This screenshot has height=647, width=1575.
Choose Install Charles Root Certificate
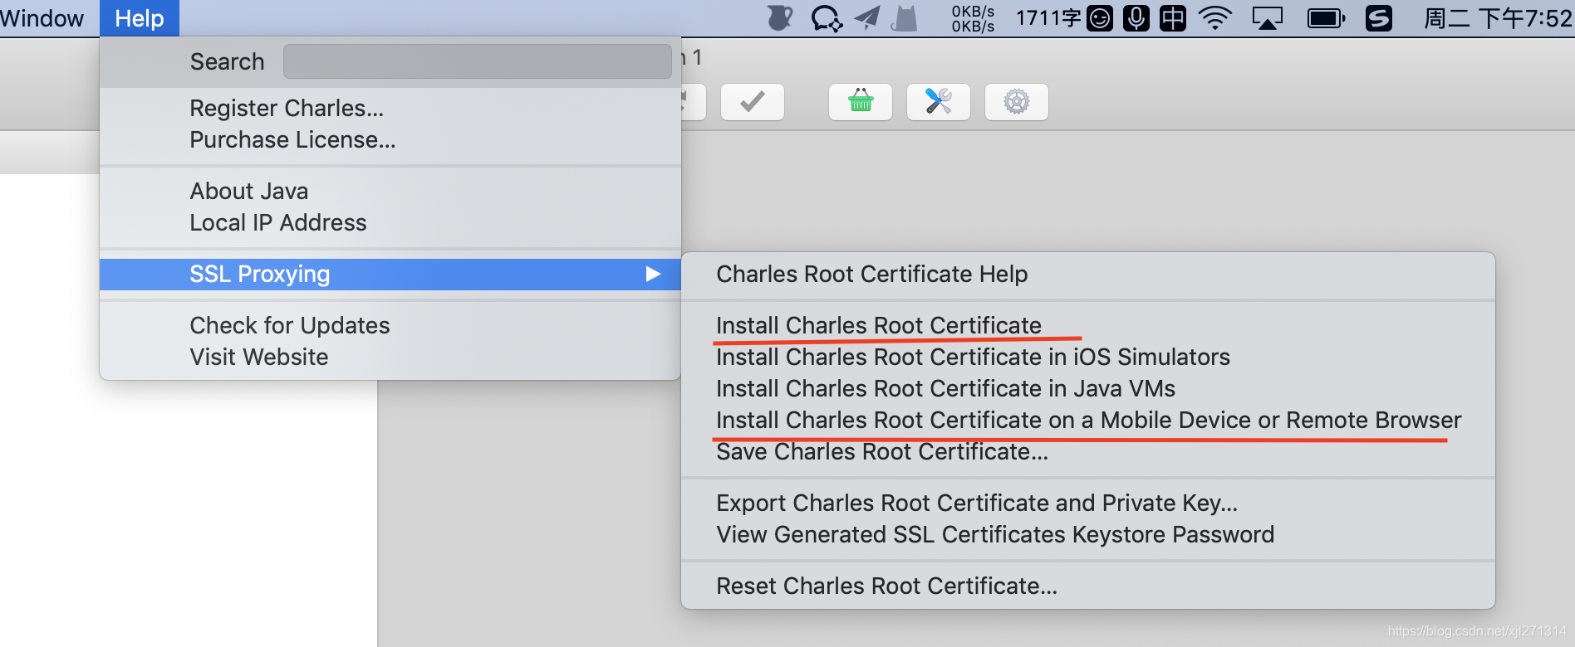pyautogui.click(x=1088, y=326)
